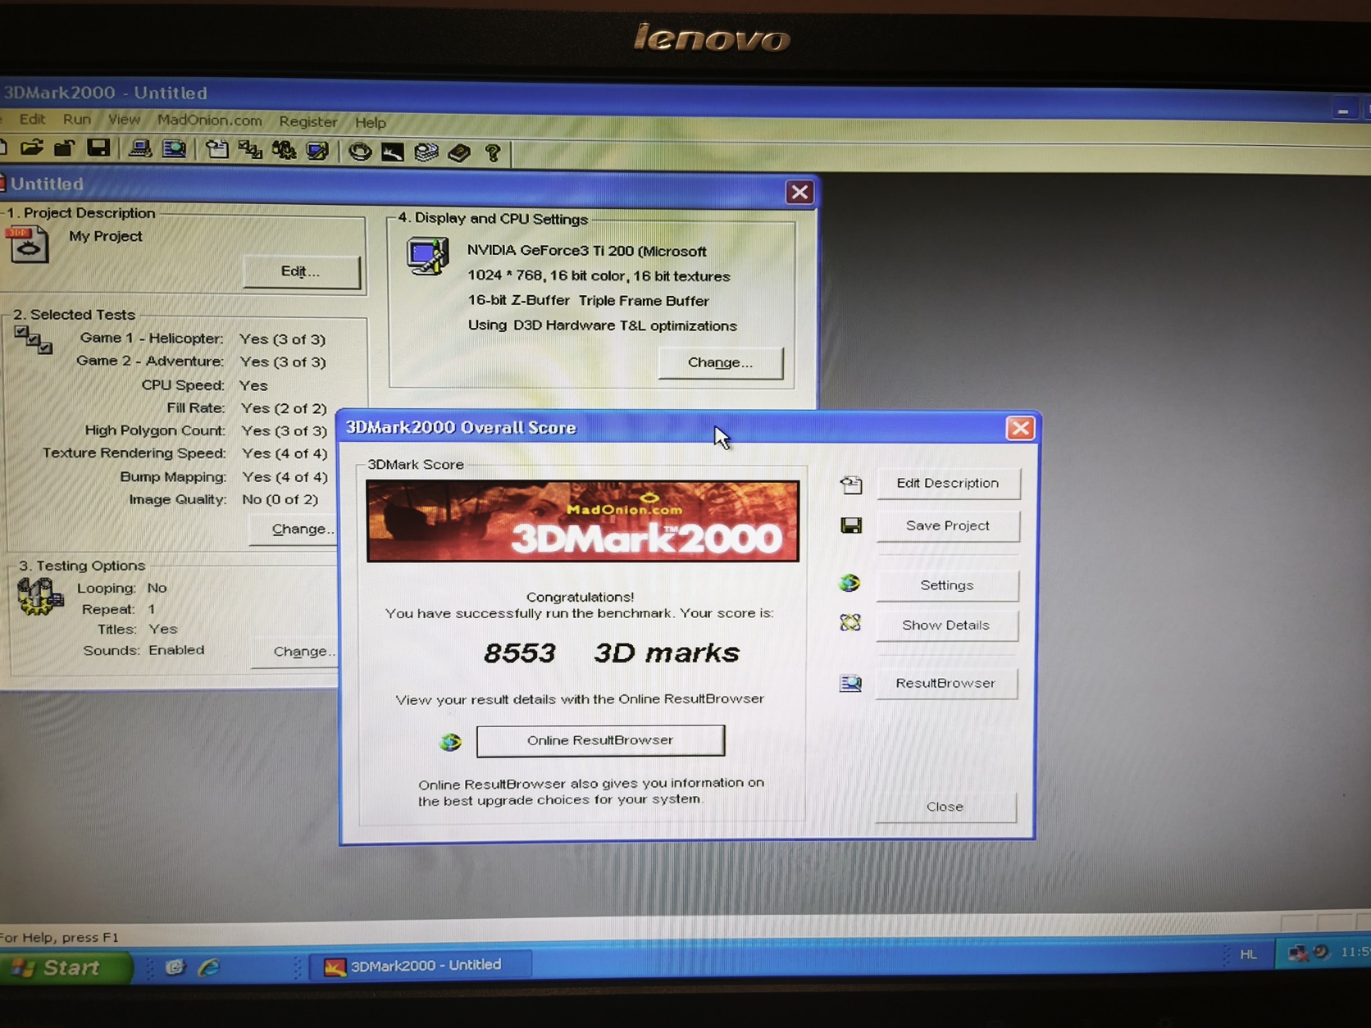
Task: Click the network tray icon with the red X
Action: click(1297, 953)
